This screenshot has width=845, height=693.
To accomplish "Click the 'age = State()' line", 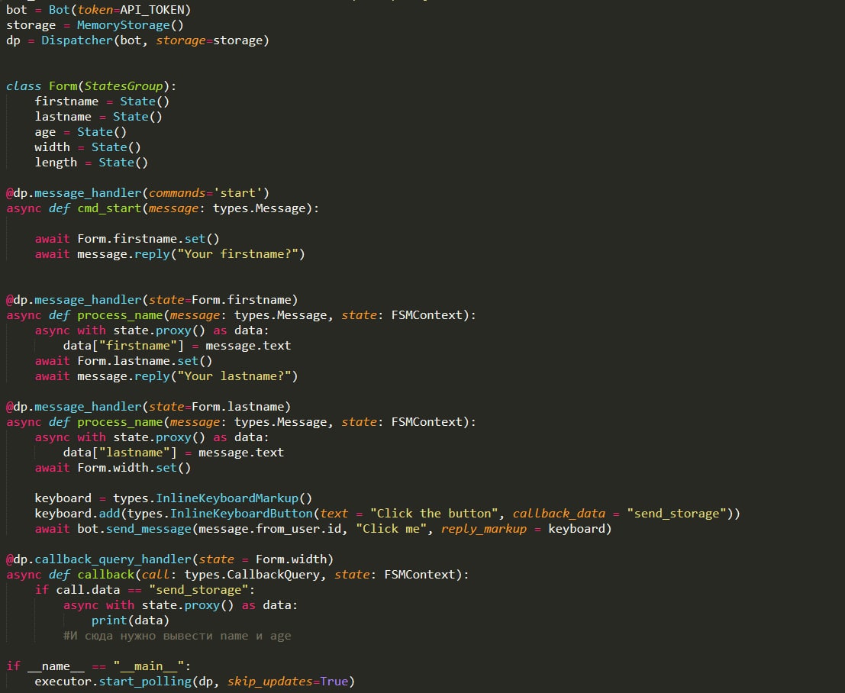I will click(80, 132).
